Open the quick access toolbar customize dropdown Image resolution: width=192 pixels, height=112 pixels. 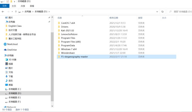(x=14, y=2)
